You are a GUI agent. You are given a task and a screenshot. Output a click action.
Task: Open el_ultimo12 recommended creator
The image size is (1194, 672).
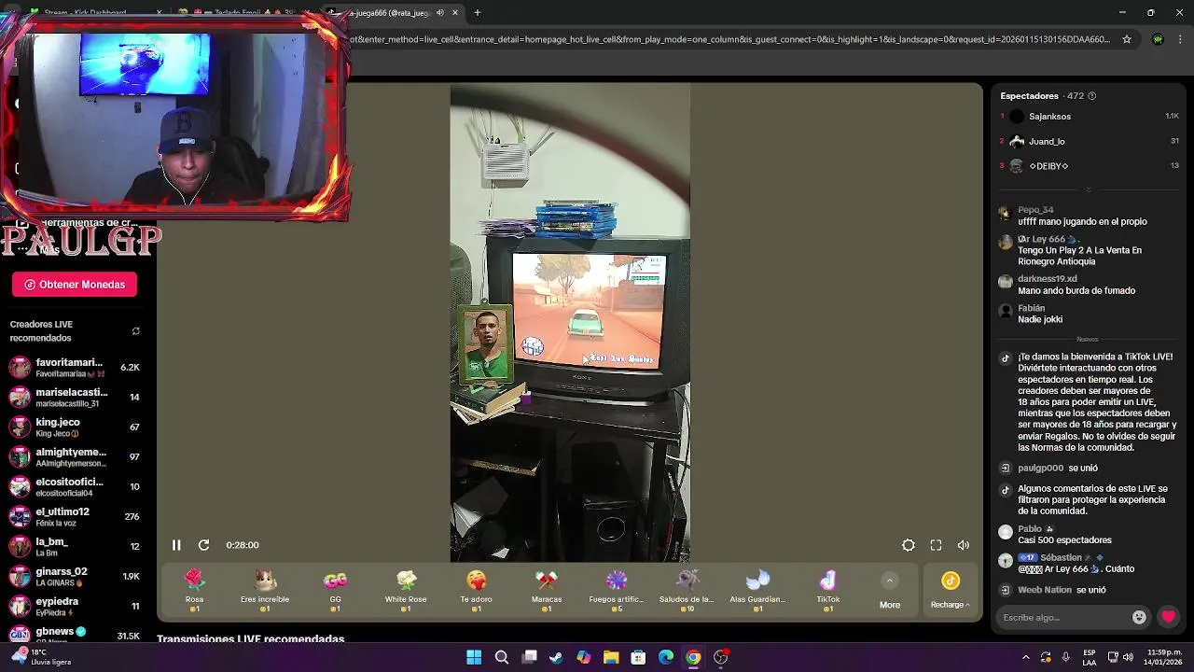coord(75,517)
